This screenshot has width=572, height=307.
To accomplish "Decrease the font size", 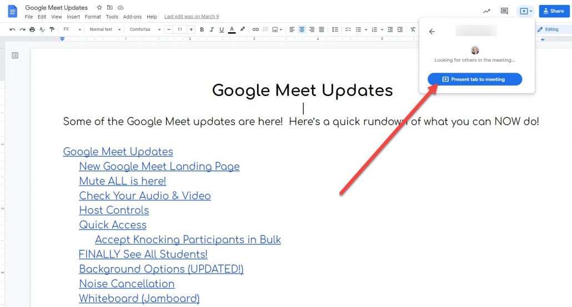I will click(x=168, y=29).
